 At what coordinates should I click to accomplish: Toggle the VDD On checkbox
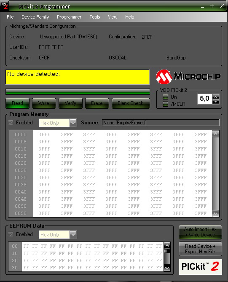pyautogui.click(x=165, y=97)
